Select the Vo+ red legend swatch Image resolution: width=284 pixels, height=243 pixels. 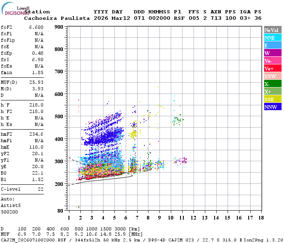pos(273,68)
